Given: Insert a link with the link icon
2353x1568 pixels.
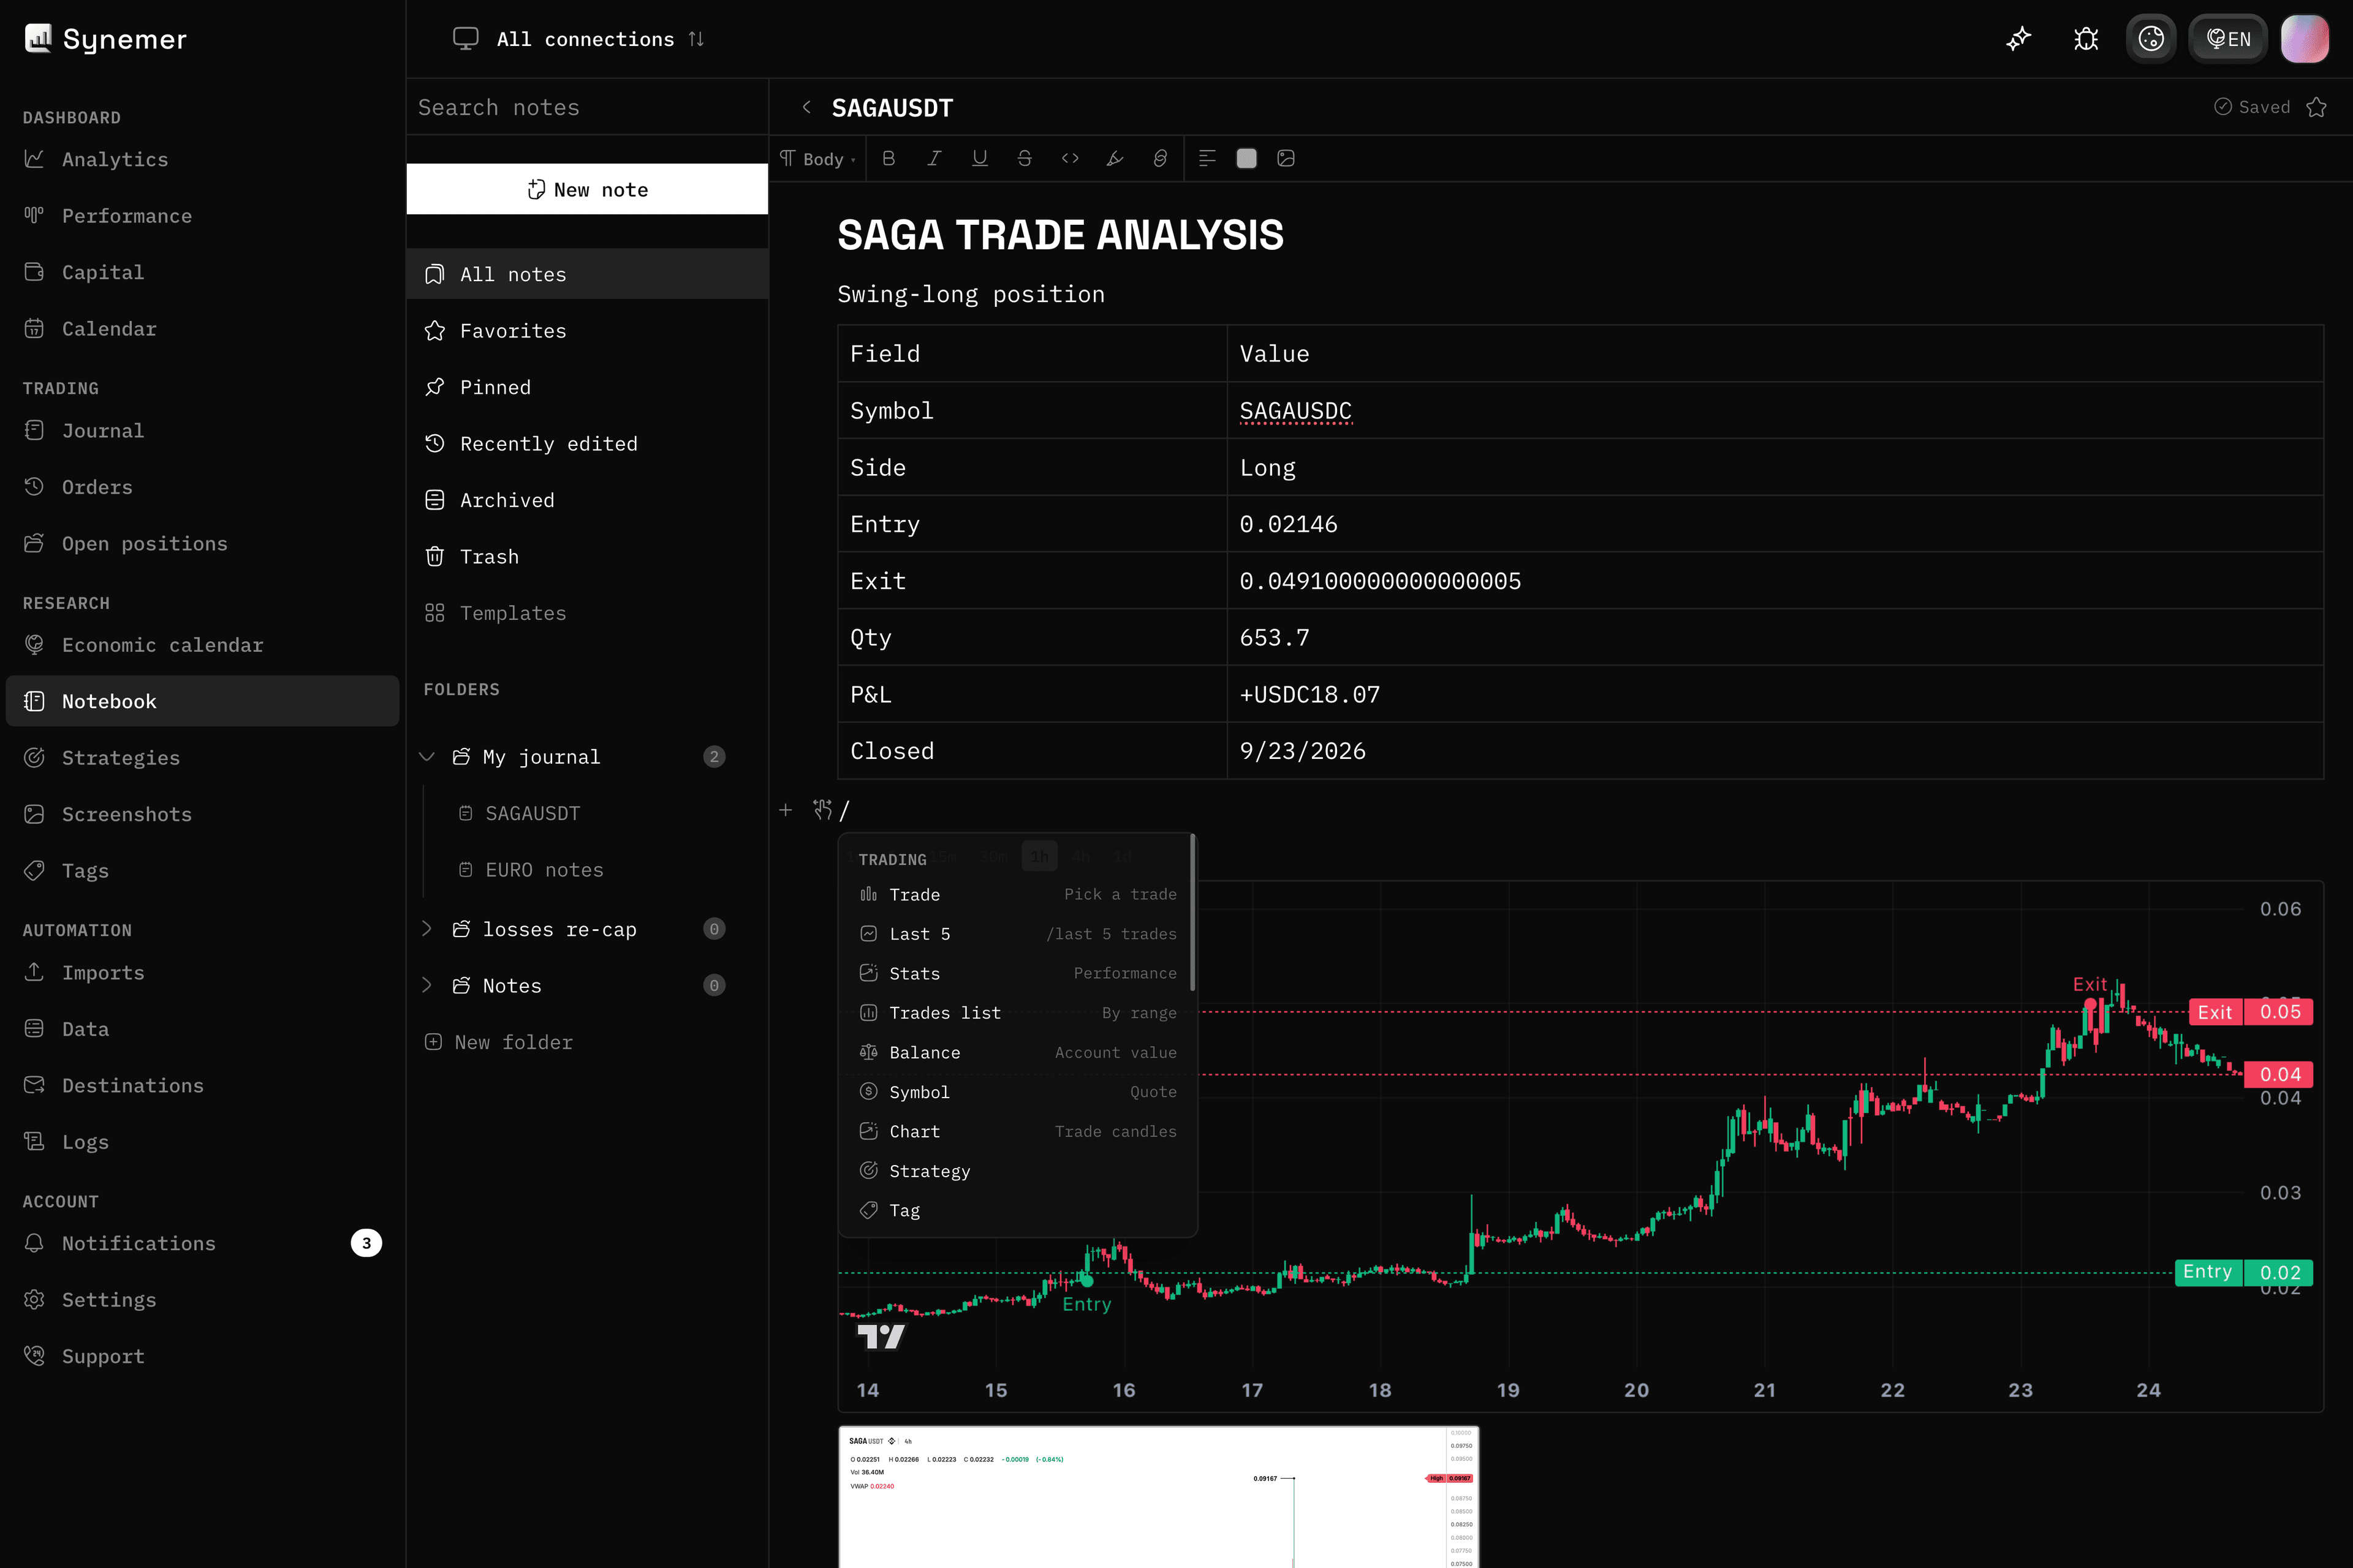Looking at the screenshot, I should [x=1159, y=158].
